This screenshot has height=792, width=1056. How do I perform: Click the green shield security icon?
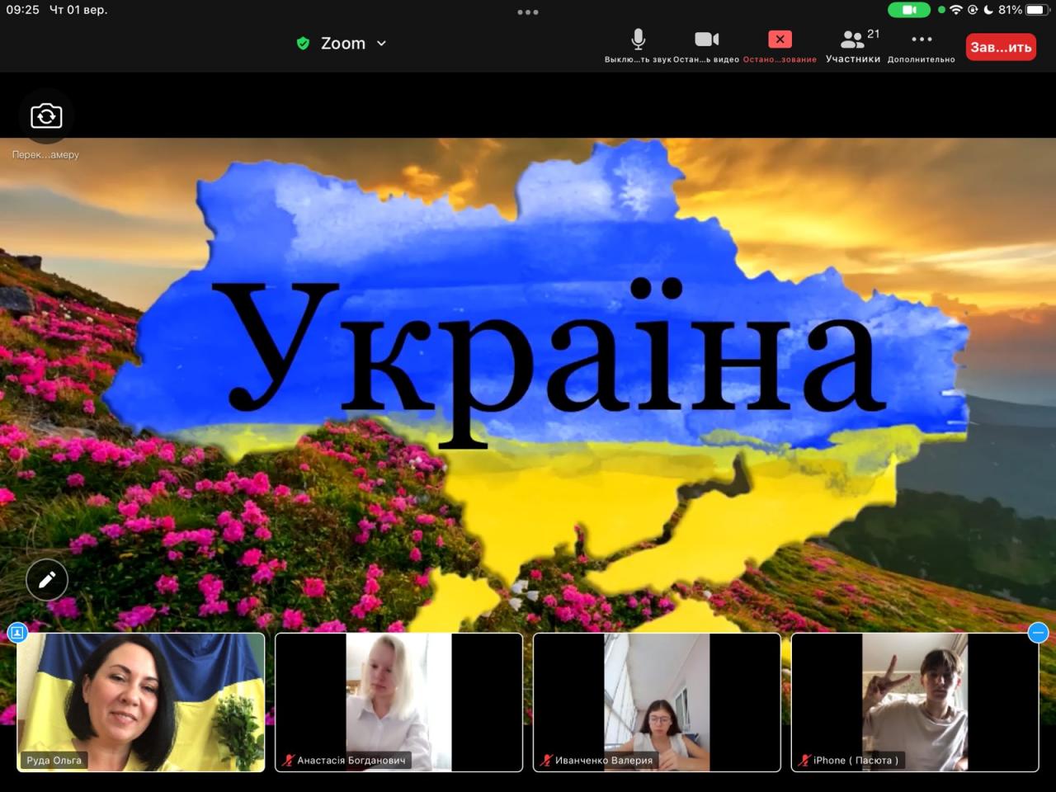tap(303, 44)
